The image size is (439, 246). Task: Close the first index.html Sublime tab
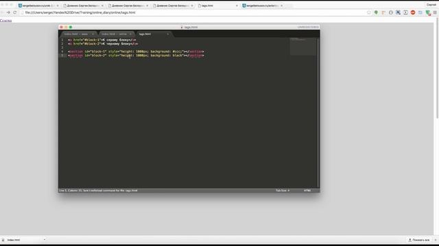click(93, 34)
